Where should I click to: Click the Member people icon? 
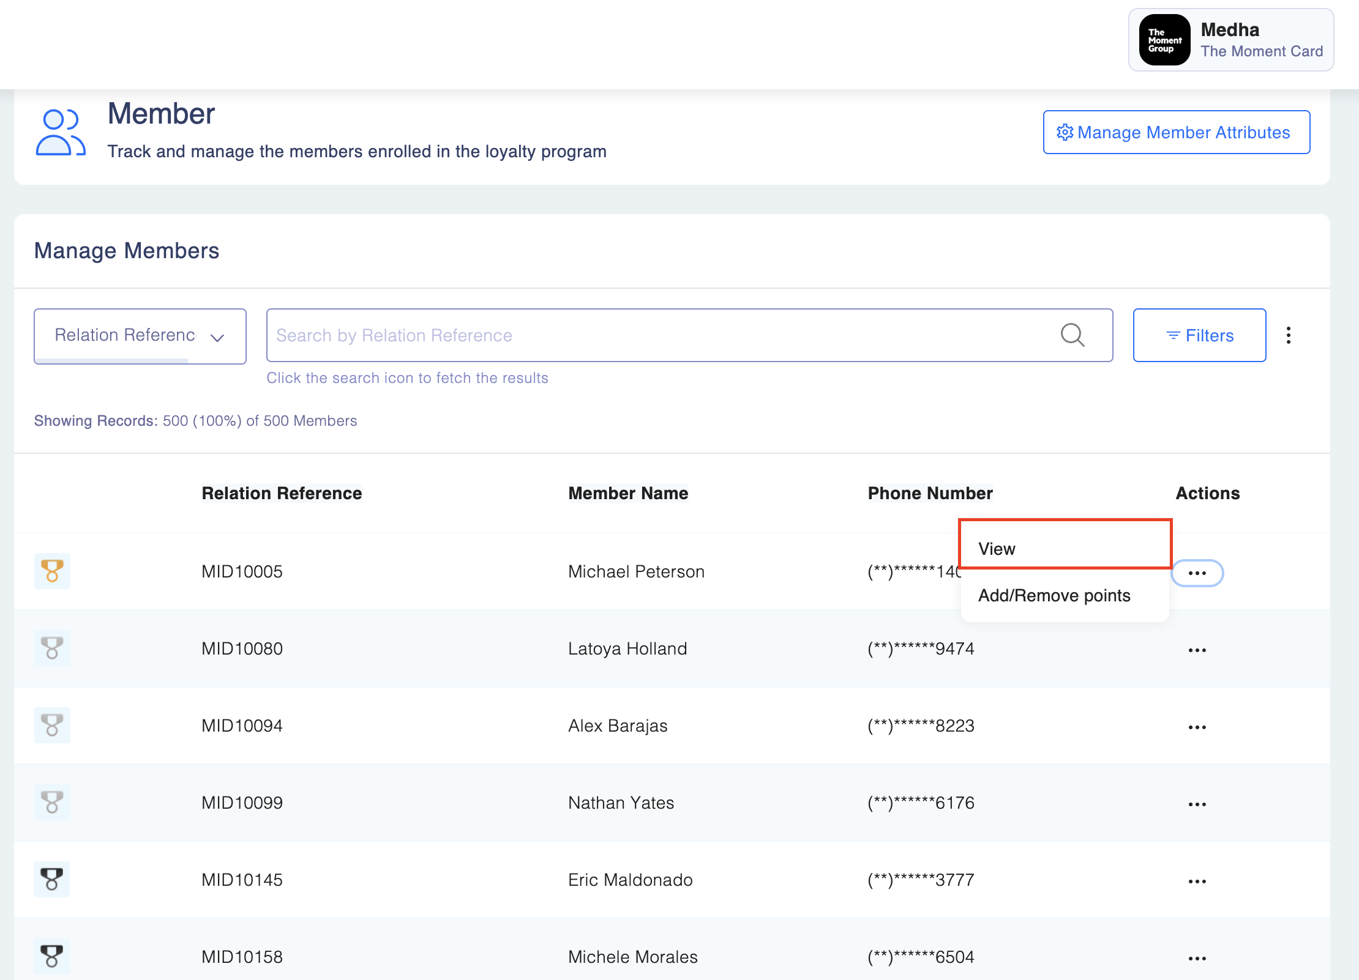[x=60, y=132]
